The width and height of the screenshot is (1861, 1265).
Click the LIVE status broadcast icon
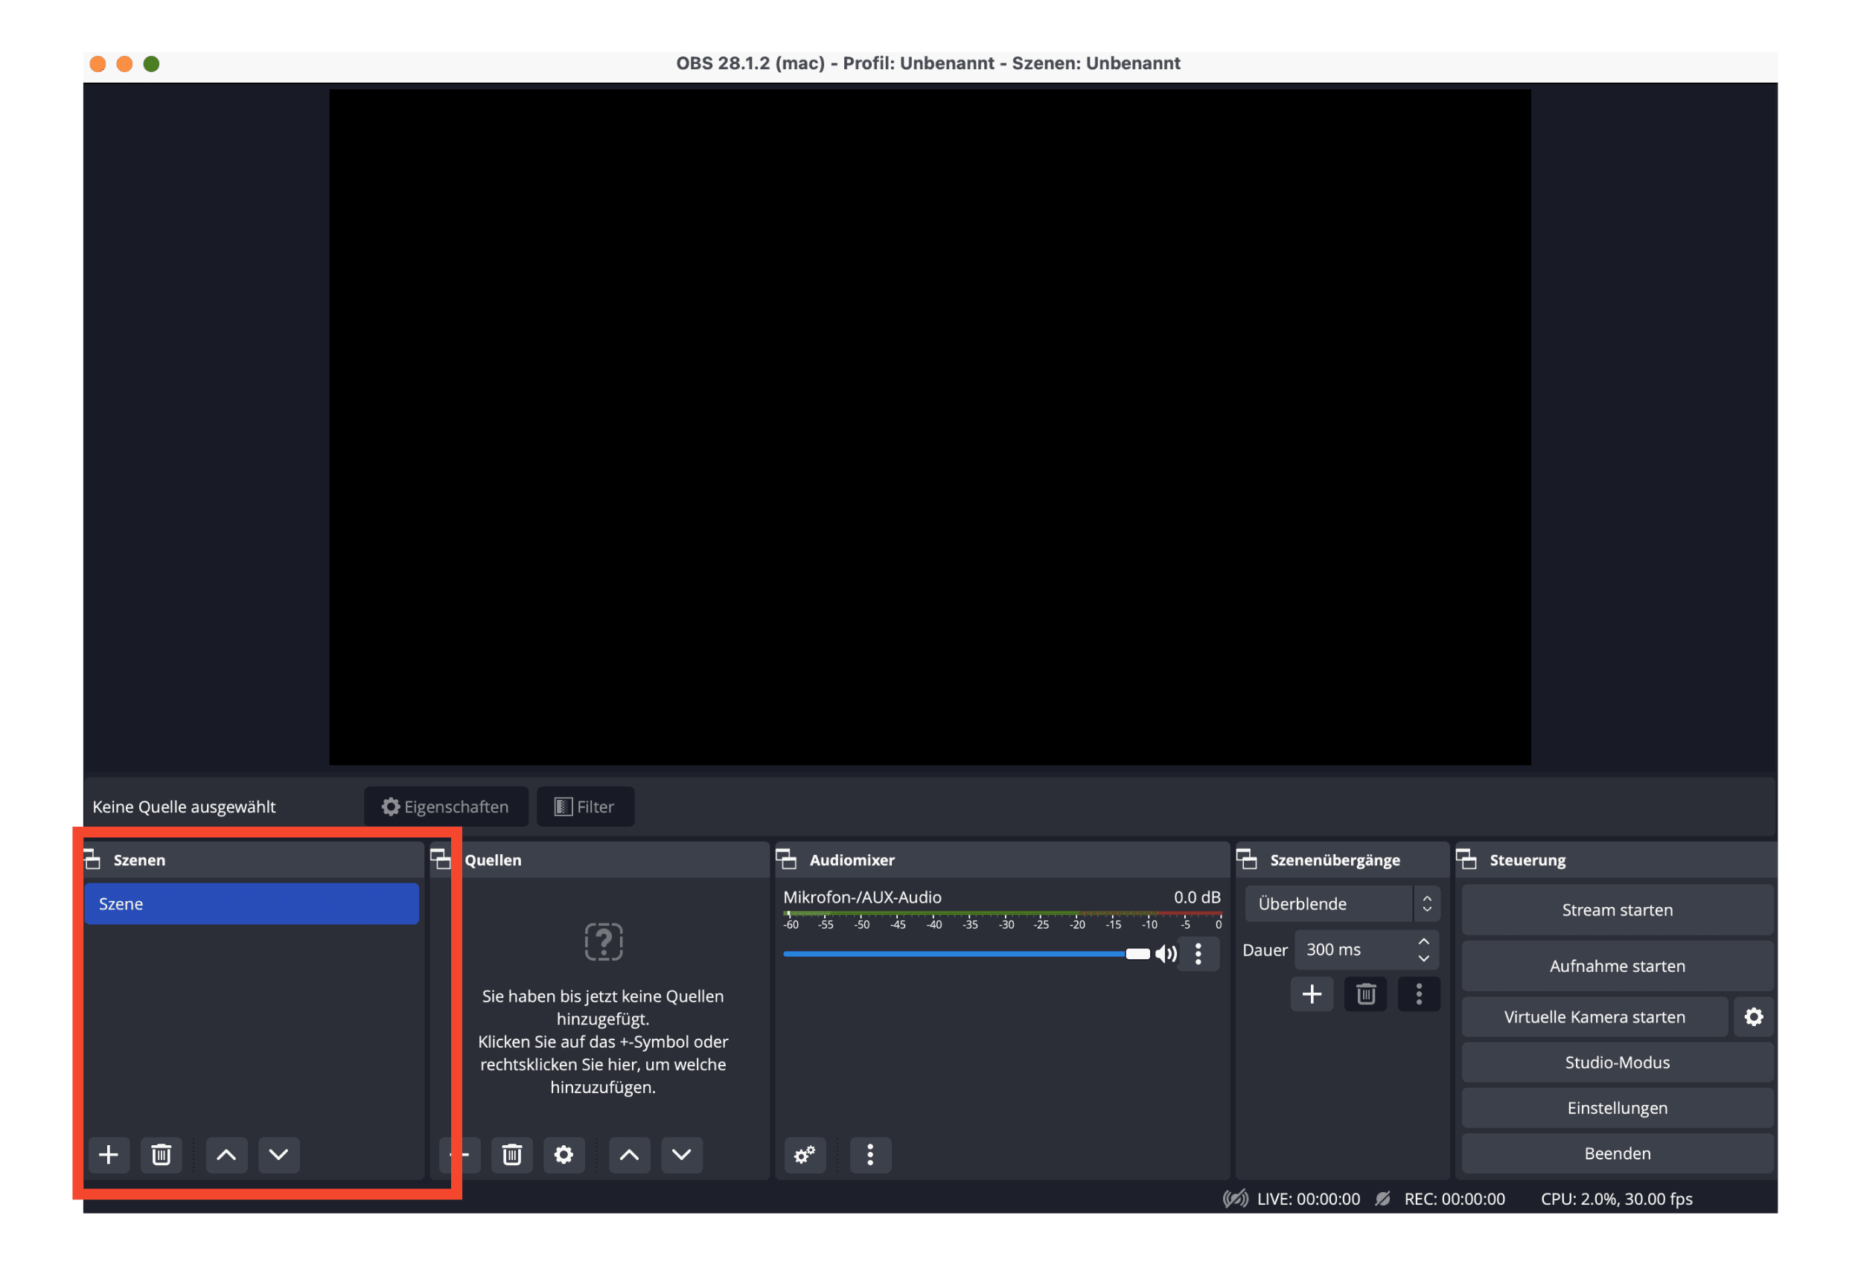1236,1199
